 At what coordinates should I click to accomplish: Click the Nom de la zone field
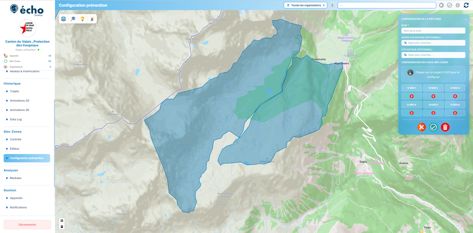pyautogui.click(x=433, y=31)
